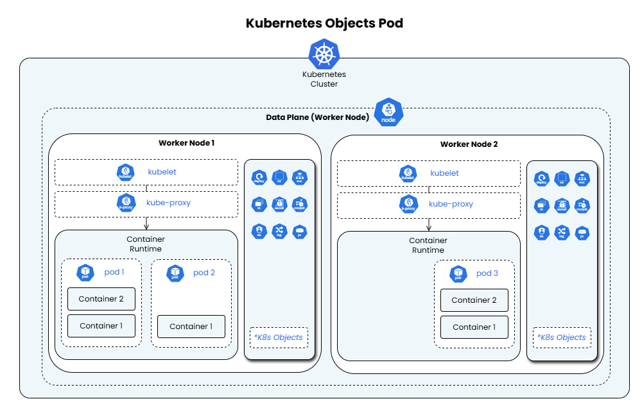This screenshot has height=417, width=642.
Task: Click the kube-proxy label in Worker Node 1
Action: 168,203
